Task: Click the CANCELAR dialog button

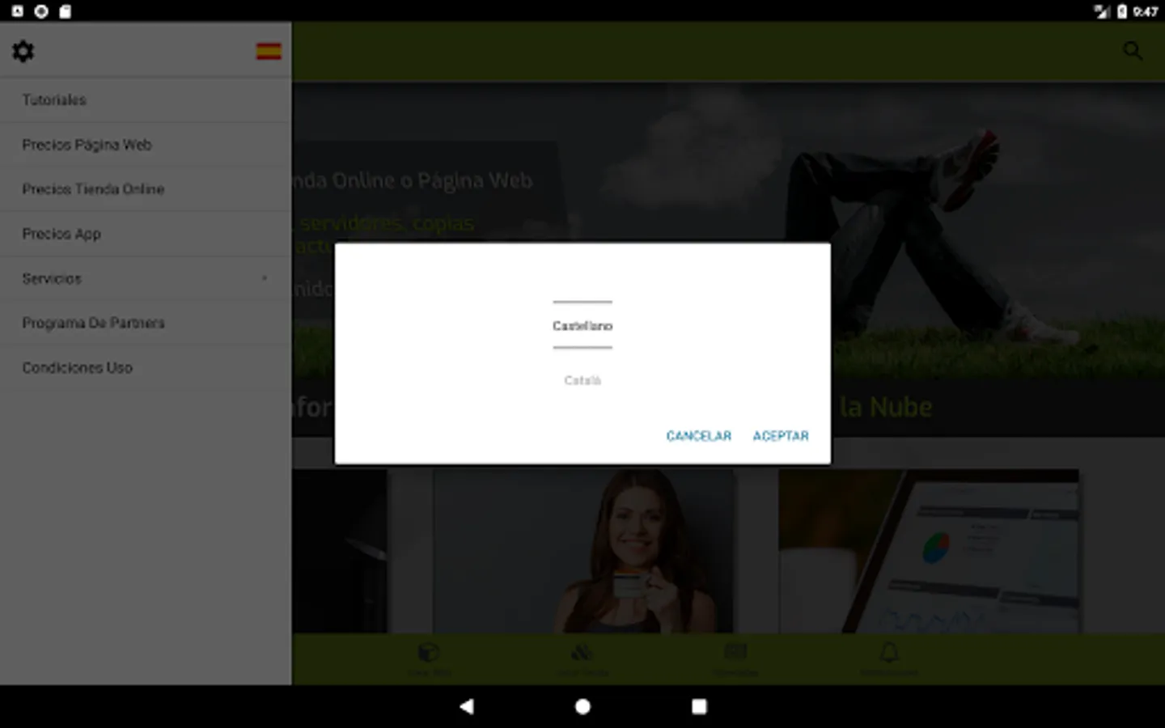Action: click(x=699, y=436)
